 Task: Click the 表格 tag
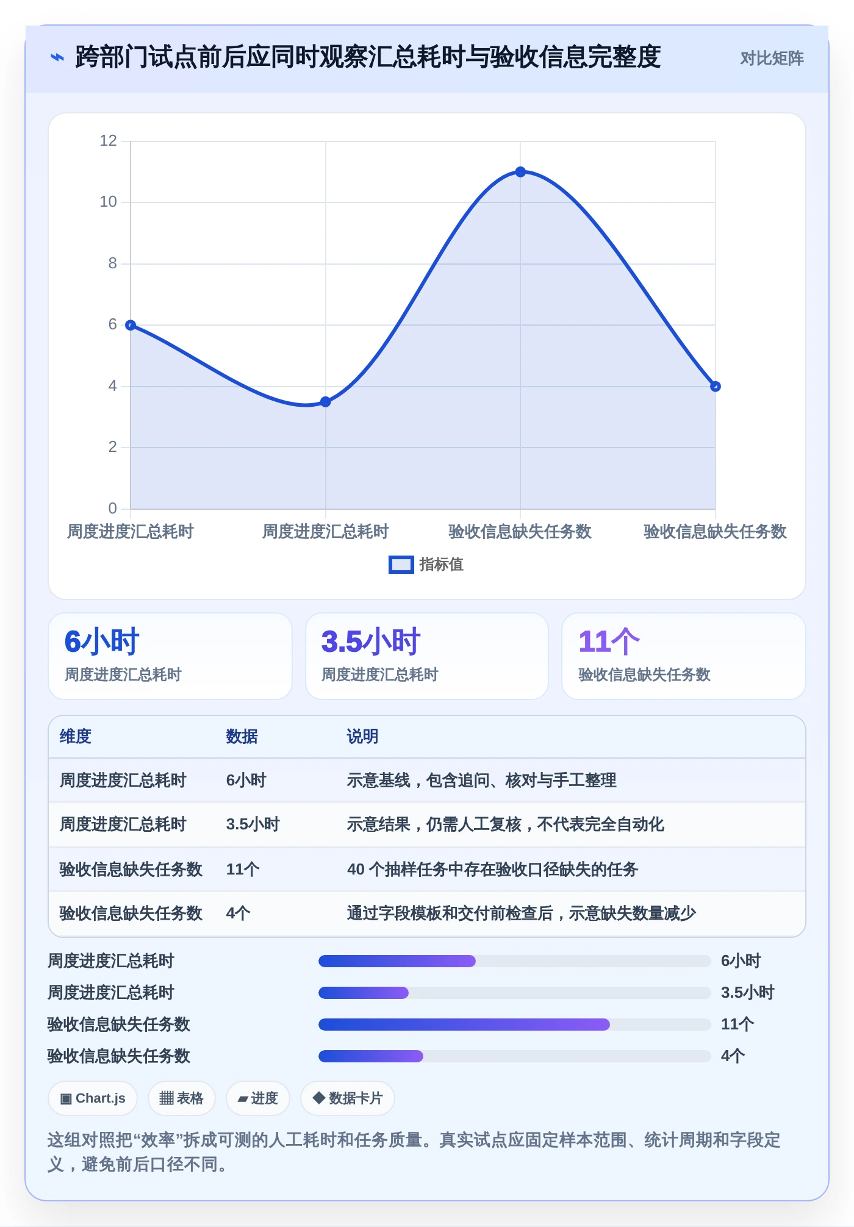[181, 1098]
